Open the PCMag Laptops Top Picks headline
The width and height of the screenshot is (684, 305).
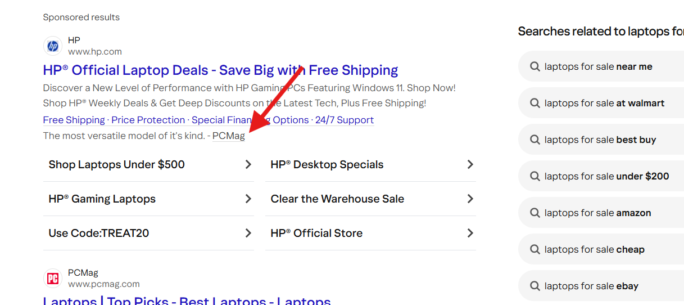click(187, 300)
